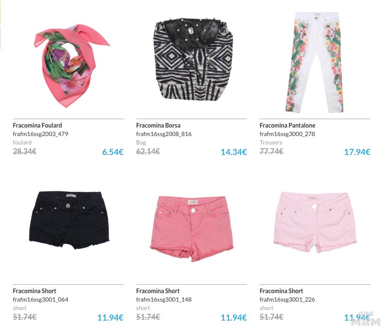Open the white floral trousers image
Viewport: 387px width, 332px height.
tap(315, 62)
